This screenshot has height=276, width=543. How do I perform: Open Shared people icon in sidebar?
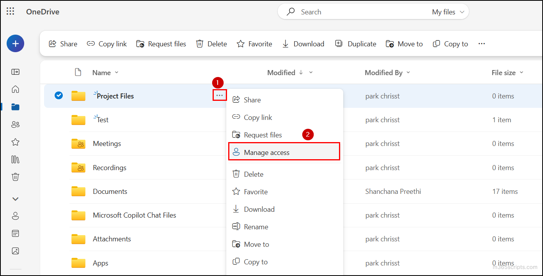[16, 125]
